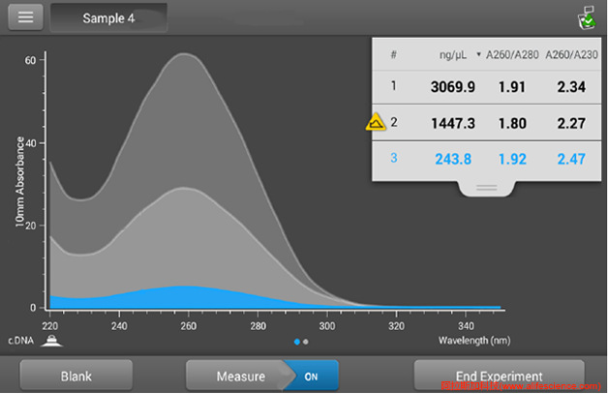Image resolution: width=608 pixels, height=394 pixels.
Task: Click the yellow warning icon on row 2
Action: click(x=376, y=123)
